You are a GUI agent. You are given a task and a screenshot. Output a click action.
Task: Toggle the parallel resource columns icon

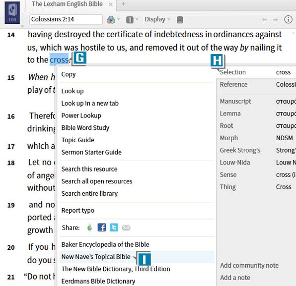click(130, 20)
